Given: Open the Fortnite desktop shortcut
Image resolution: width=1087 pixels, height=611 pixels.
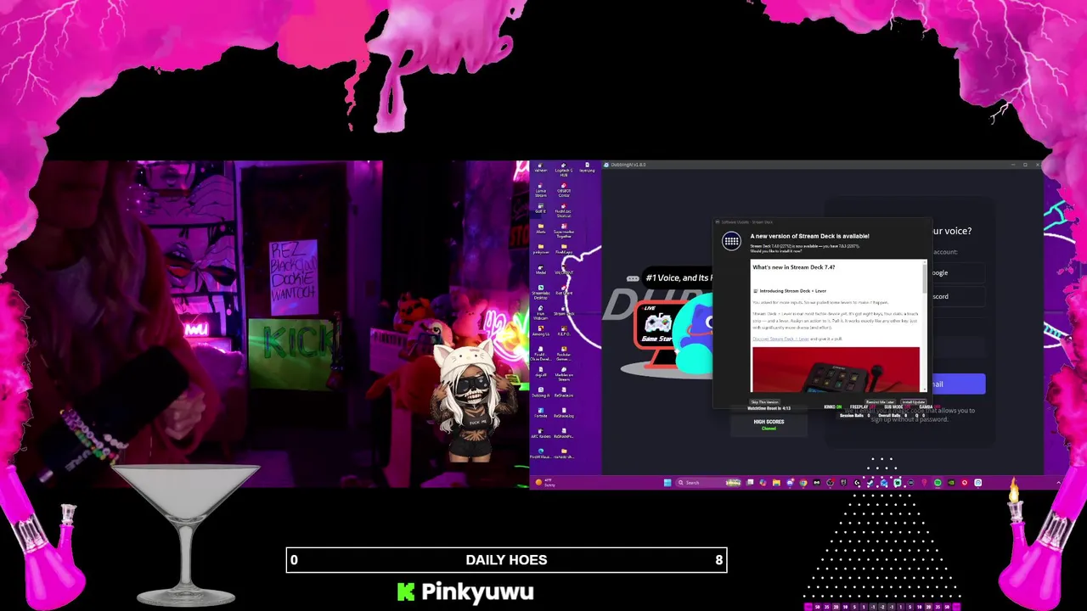Looking at the screenshot, I should click(540, 413).
